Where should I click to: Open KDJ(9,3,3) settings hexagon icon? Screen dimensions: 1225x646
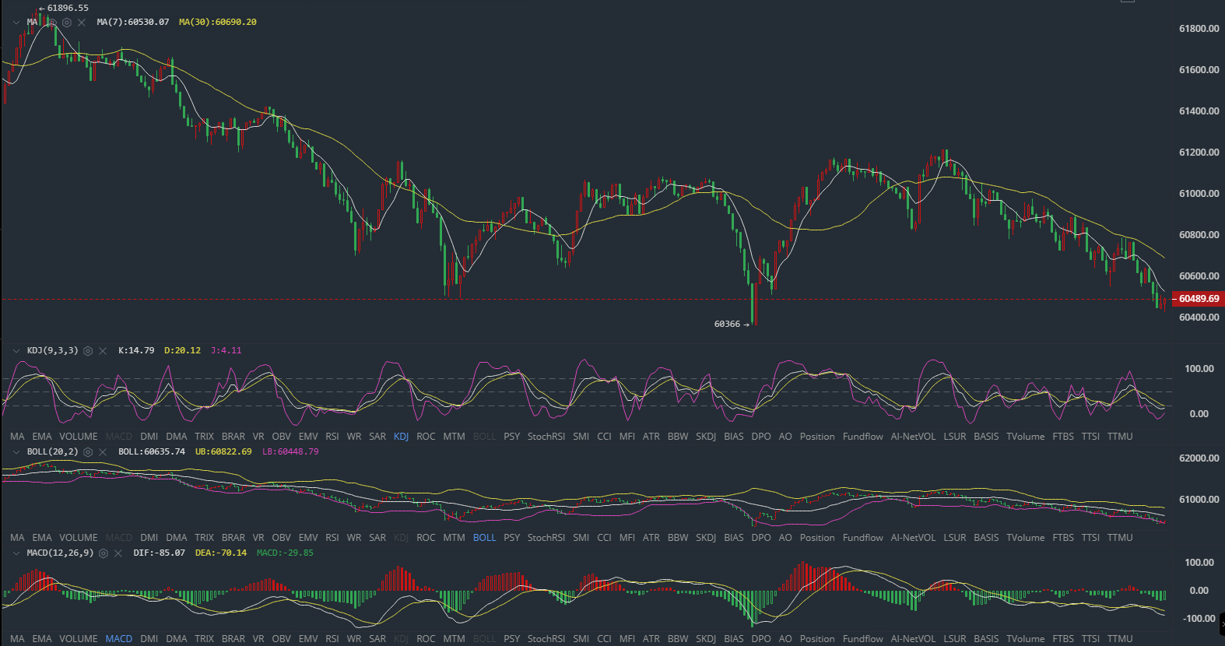(88, 351)
